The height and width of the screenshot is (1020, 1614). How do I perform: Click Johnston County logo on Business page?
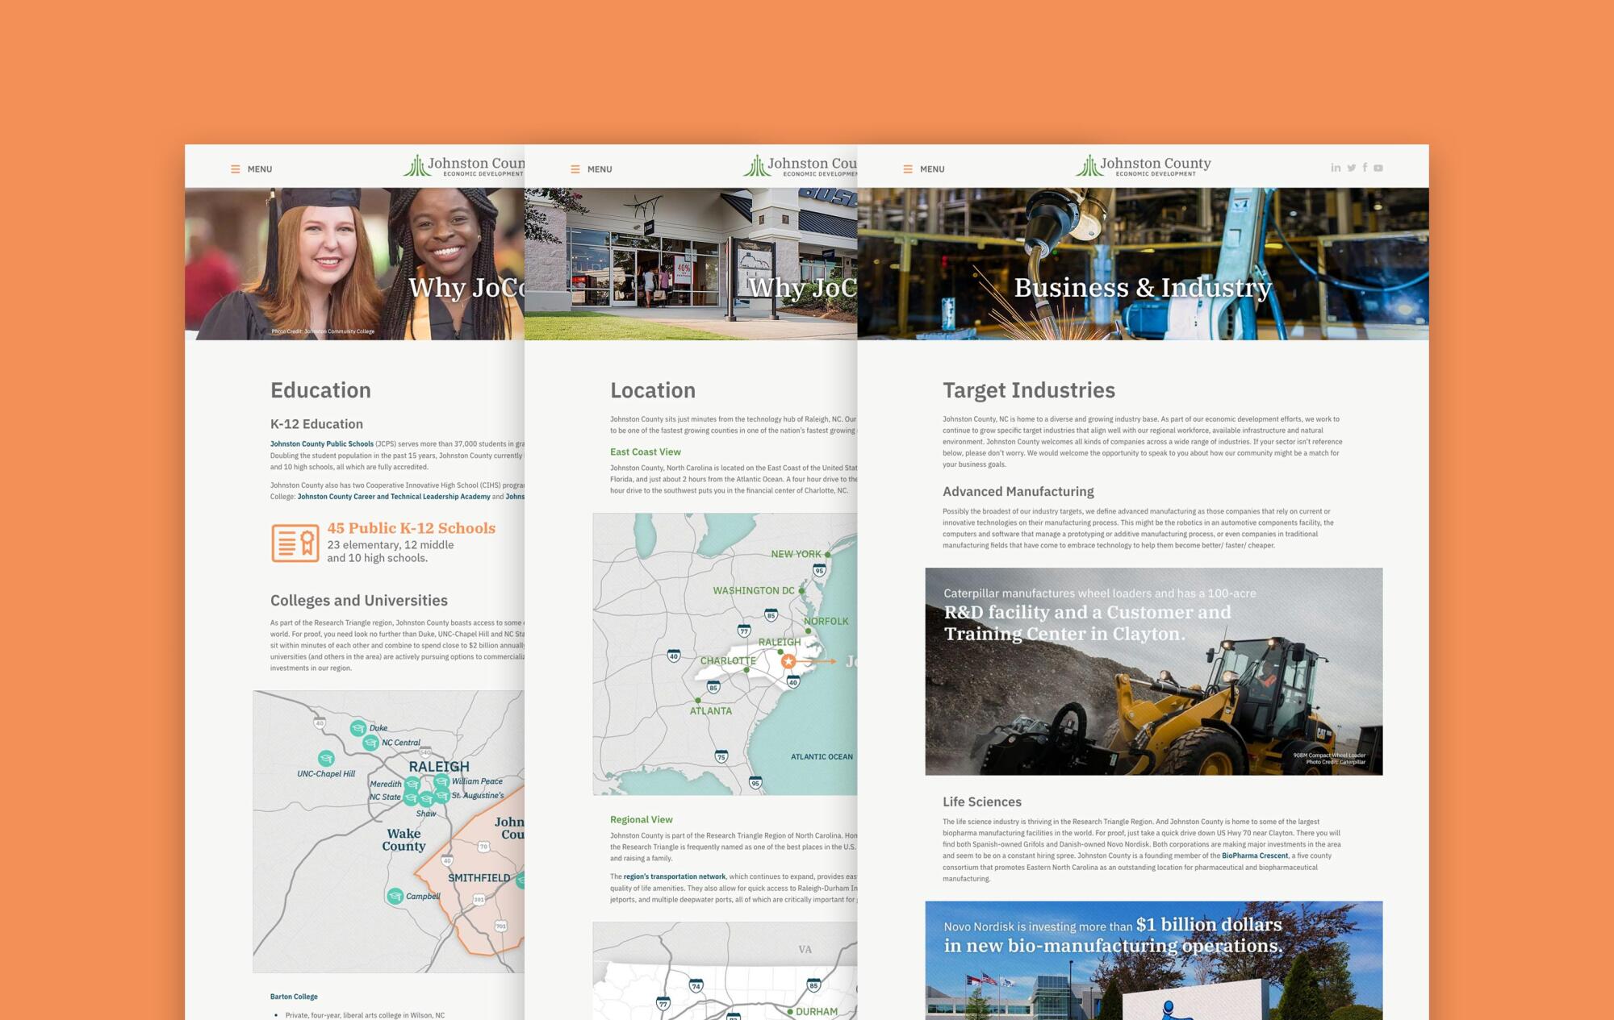click(1143, 166)
